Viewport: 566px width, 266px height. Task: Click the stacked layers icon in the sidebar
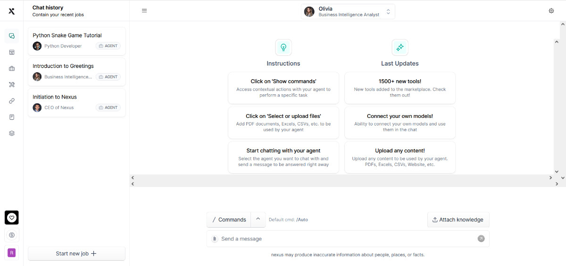click(x=12, y=133)
